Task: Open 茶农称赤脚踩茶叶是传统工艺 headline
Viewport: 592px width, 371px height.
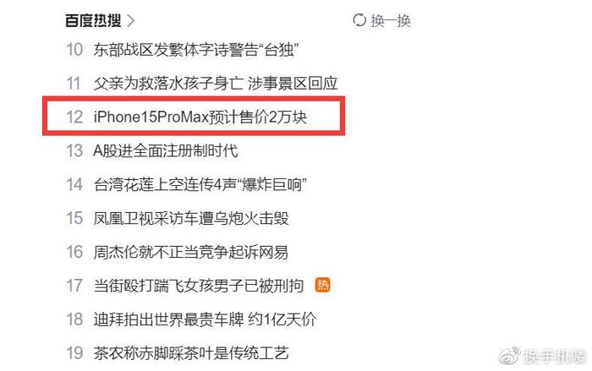Action: (191, 353)
